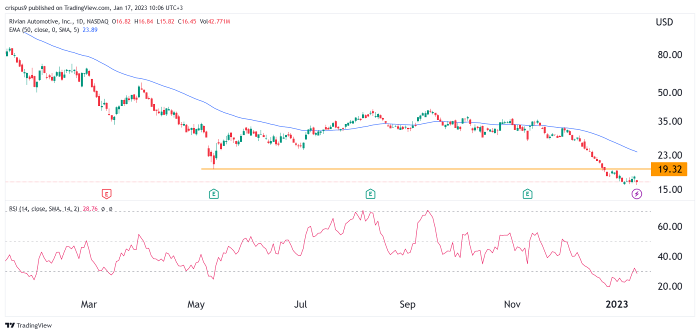The height and width of the screenshot is (334, 700).
Task: Click the RSI (14, close, SMA, 14, 2) legend
Action: tap(45, 208)
